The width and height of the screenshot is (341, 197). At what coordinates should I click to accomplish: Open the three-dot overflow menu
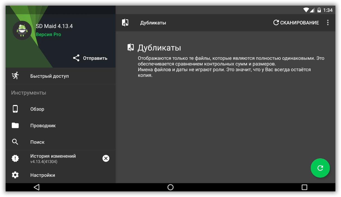pos(328,23)
